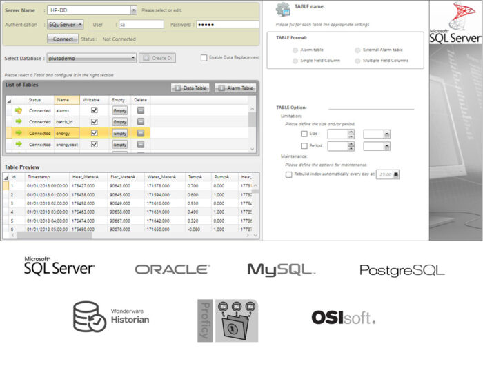
Task: Toggle Writable checkbox for energy table
Action: click(x=95, y=133)
